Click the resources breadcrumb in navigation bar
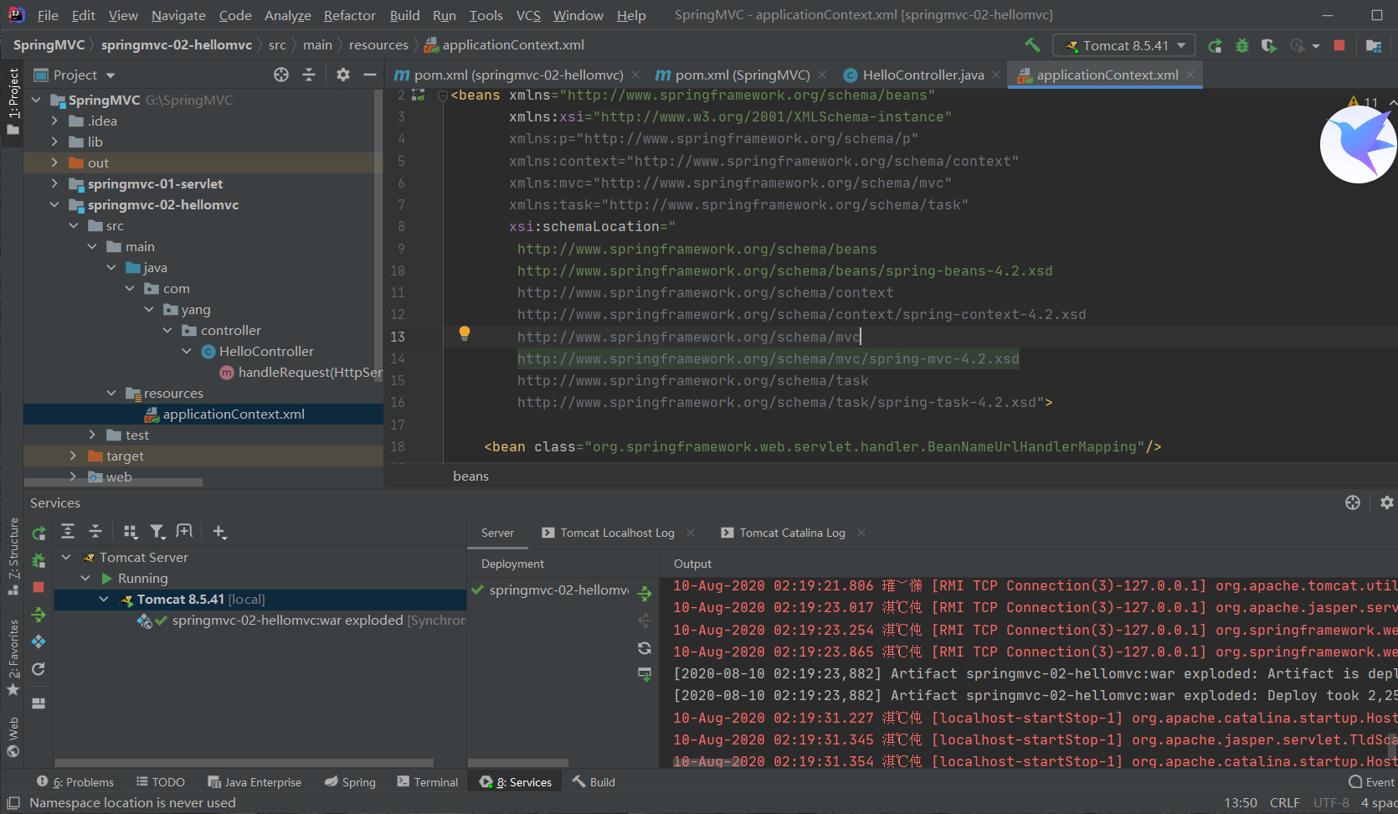The height and width of the screenshot is (814, 1398). [378, 44]
